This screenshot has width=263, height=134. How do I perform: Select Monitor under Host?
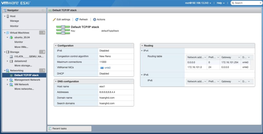14,26
